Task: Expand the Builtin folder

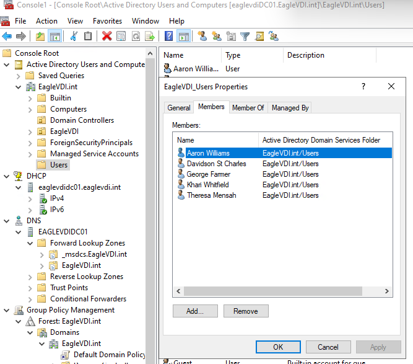Action: click(30, 99)
